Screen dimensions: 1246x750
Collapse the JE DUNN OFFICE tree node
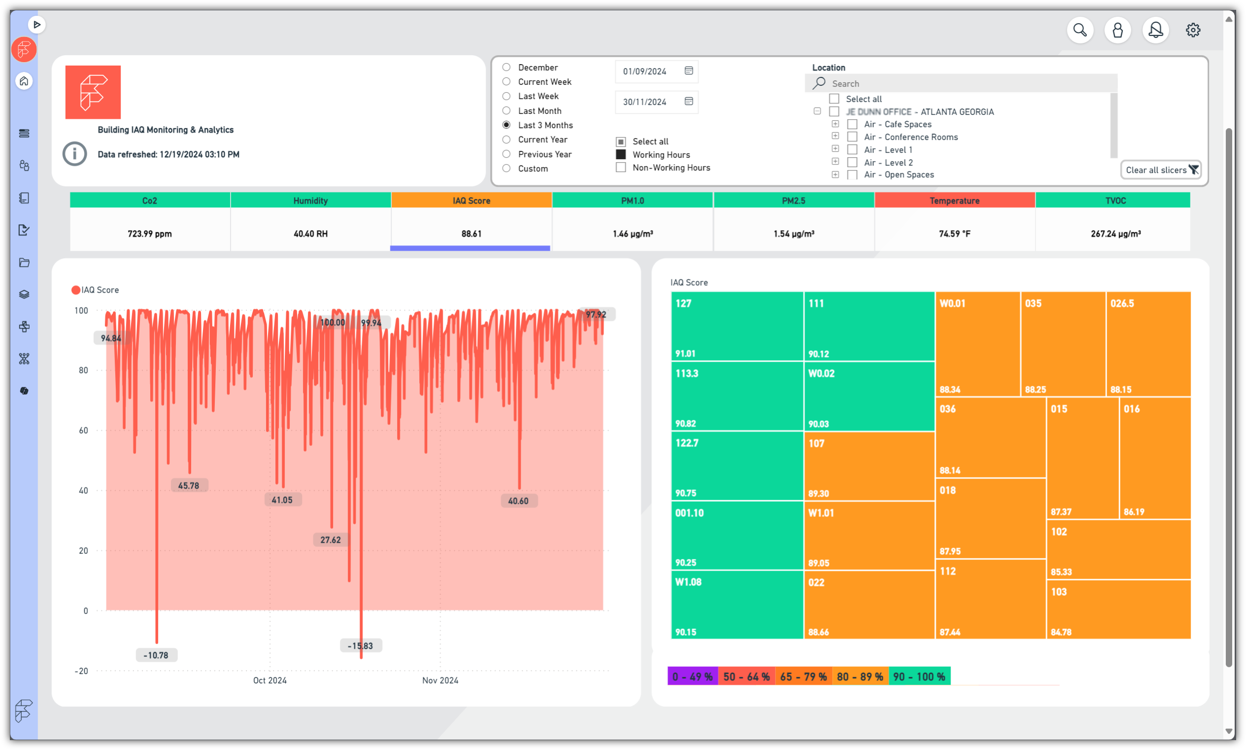[817, 111]
